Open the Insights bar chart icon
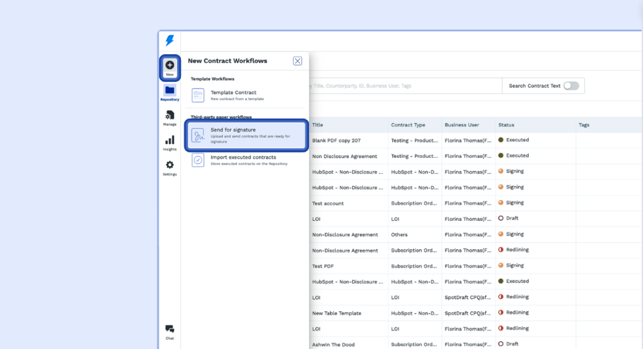 170,140
